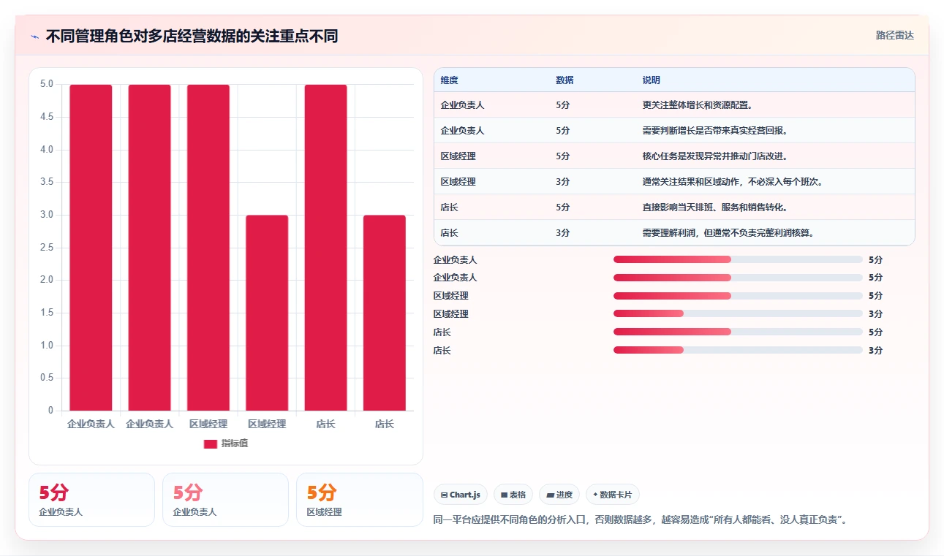Click the 2.5 y-axis label

click(x=46, y=248)
